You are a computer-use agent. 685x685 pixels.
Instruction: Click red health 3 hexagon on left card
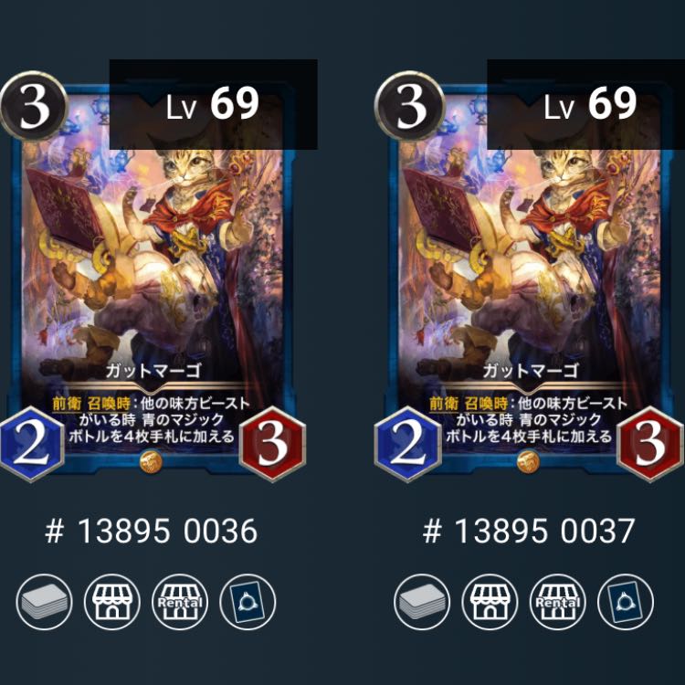[x=272, y=445]
